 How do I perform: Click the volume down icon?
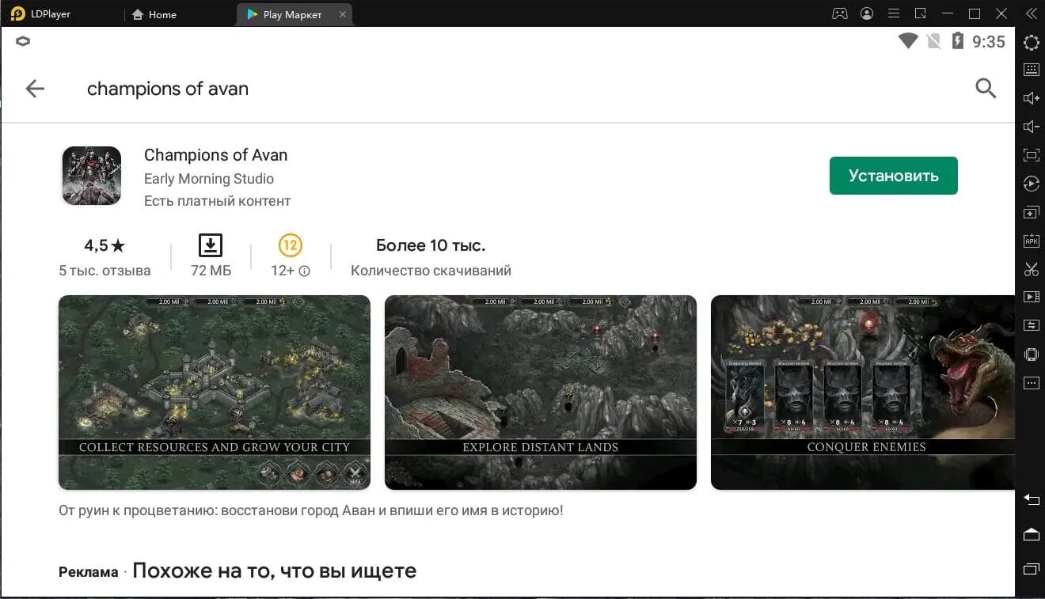point(1031,126)
